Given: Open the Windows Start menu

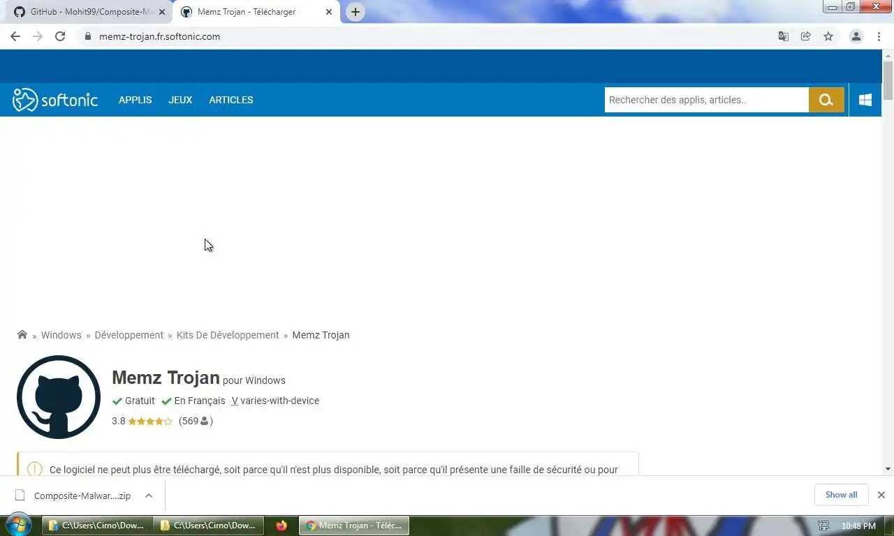Looking at the screenshot, I should point(18,525).
